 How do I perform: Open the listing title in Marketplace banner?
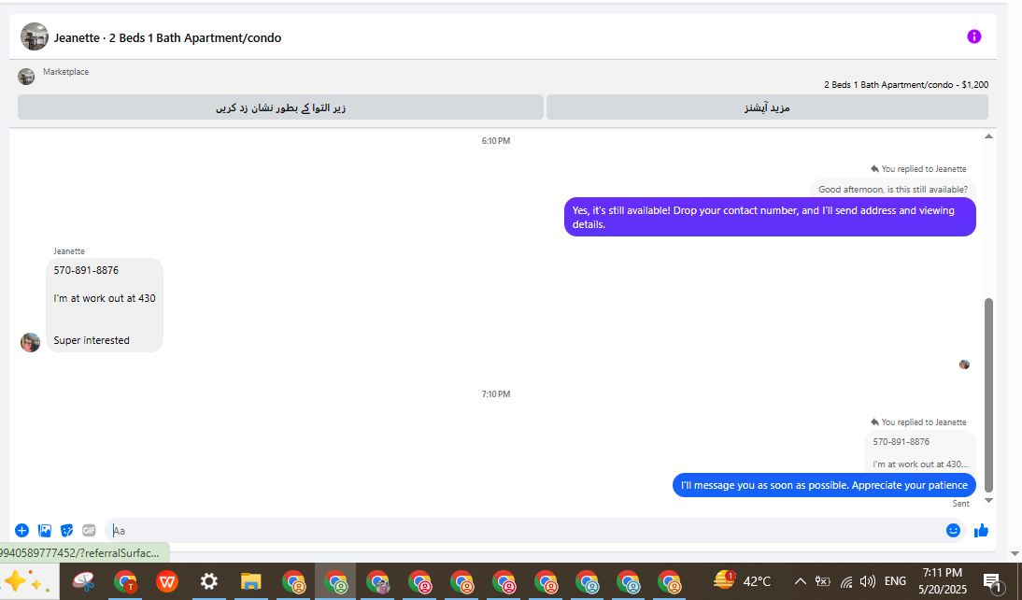click(x=906, y=85)
